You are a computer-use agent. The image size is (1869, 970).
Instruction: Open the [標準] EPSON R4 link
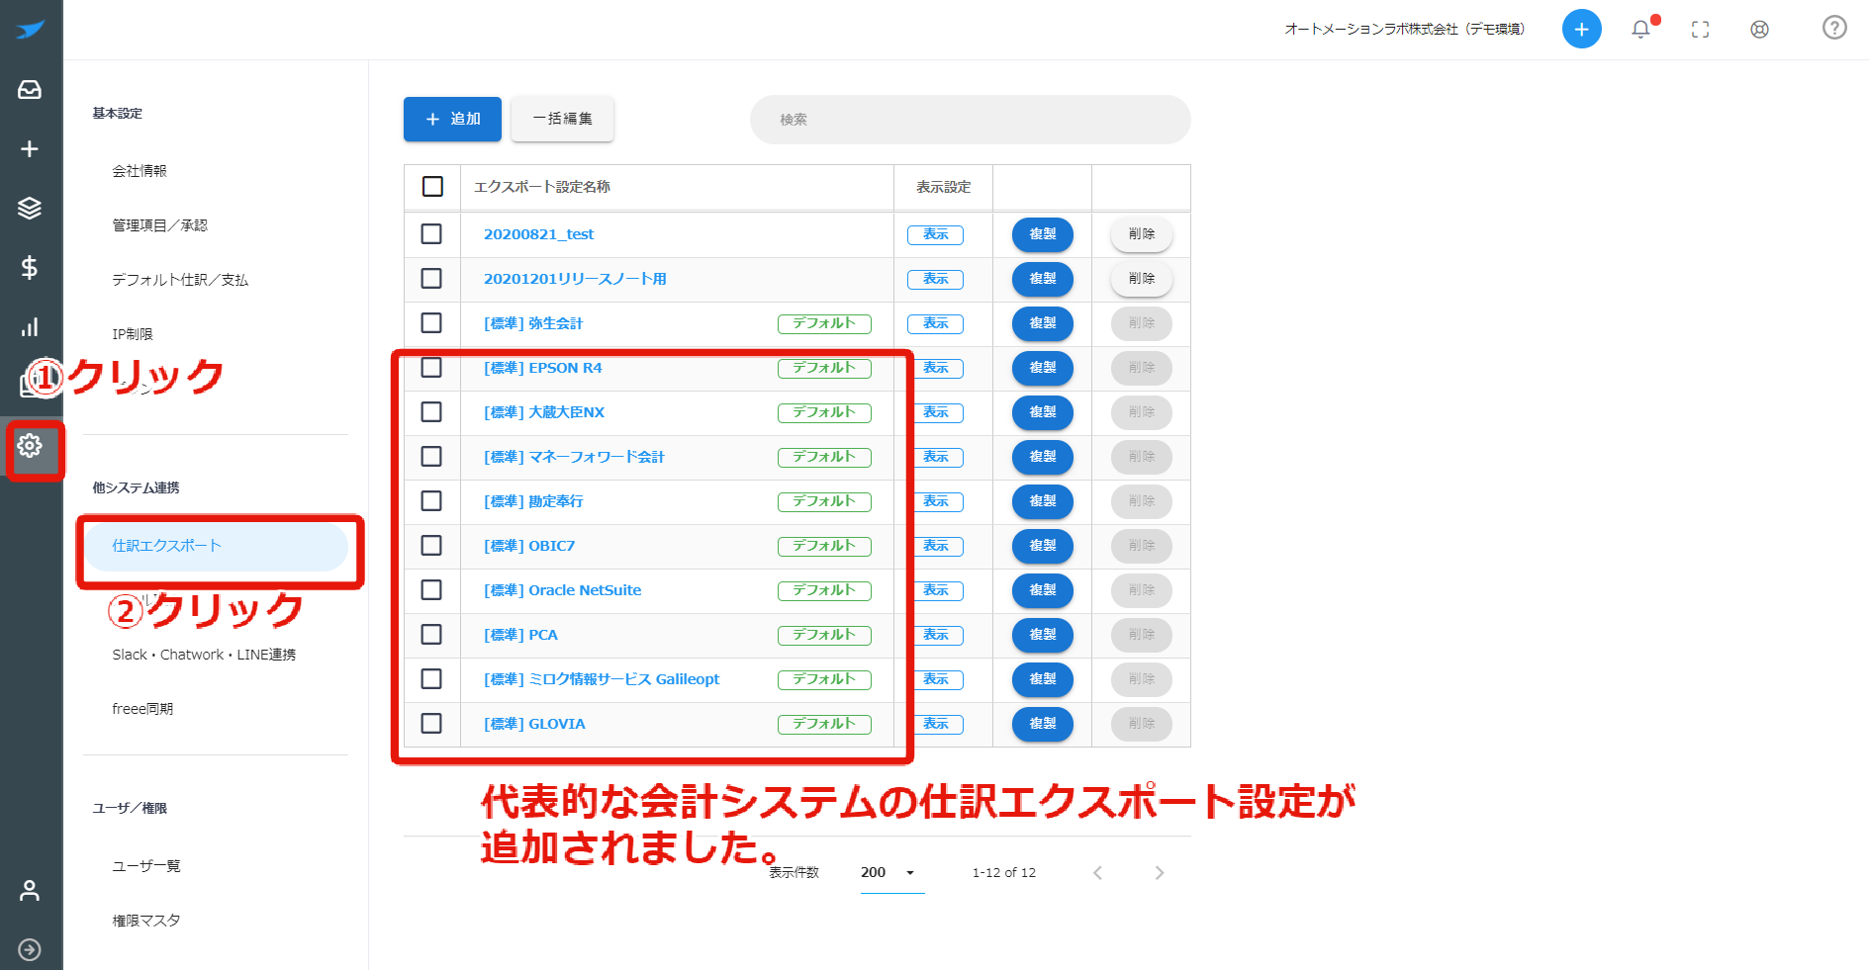542,368
